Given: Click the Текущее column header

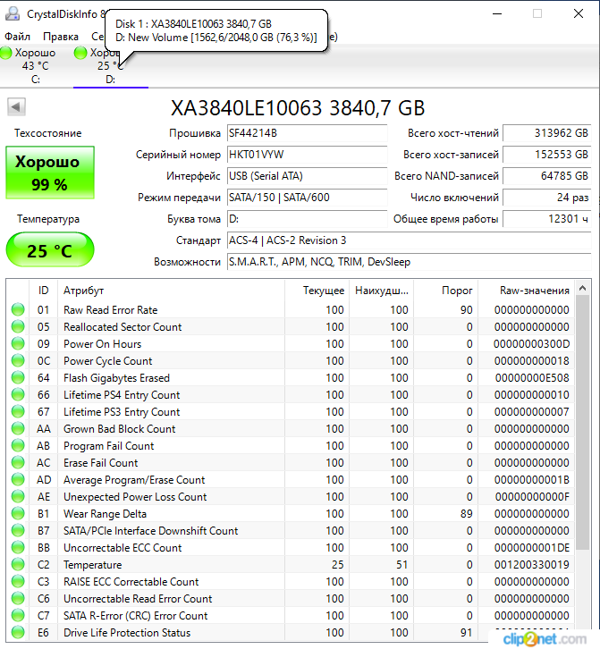Looking at the screenshot, I should 317,291.
